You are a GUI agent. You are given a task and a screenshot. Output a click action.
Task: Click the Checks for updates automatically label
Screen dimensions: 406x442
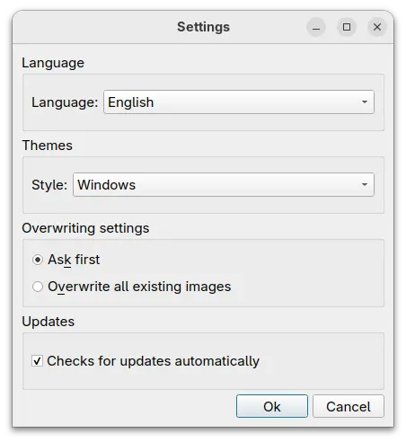click(x=154, y=361)
